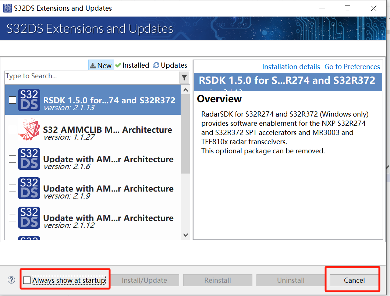Check the box for update version 2.1.9
The height and width of the screenshot is (296, 390).
(x=13, y=188)
